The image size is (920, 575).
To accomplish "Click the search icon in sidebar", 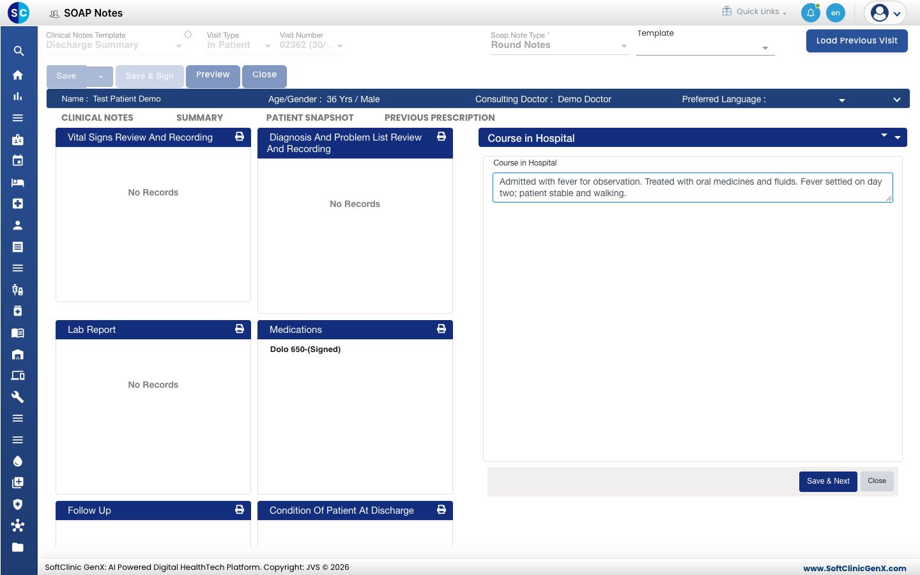I will point(19,51).
